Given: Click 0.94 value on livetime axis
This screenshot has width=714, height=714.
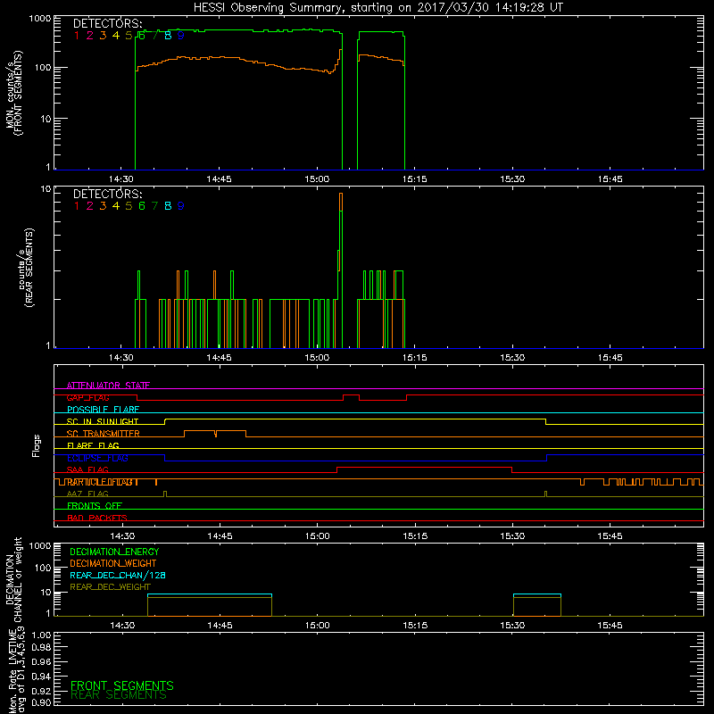Looking at the screenshot, I should click(x=41, y=677).
